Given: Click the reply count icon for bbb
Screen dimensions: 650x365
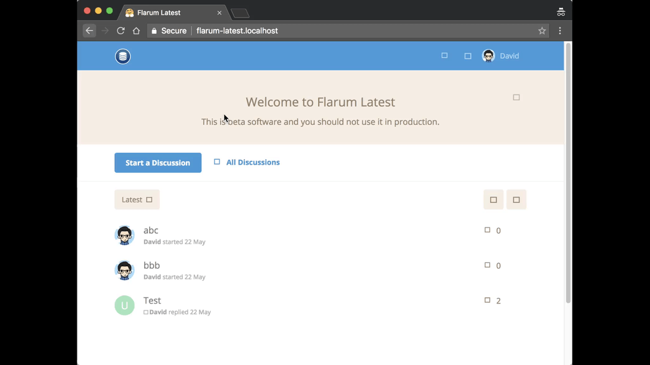Looking at the screenshot, I should (x=487, y=265).
